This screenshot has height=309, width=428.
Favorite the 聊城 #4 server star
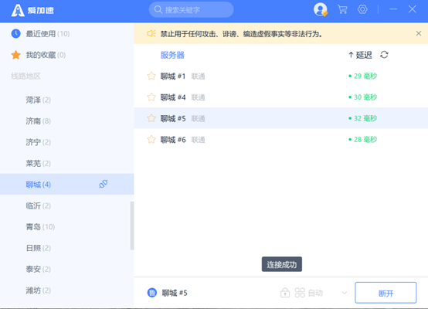tap(151, 97)
